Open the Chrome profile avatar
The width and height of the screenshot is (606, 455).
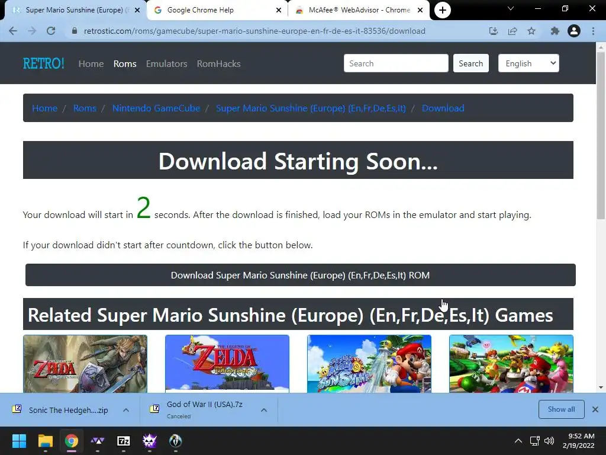coord(574,31)
